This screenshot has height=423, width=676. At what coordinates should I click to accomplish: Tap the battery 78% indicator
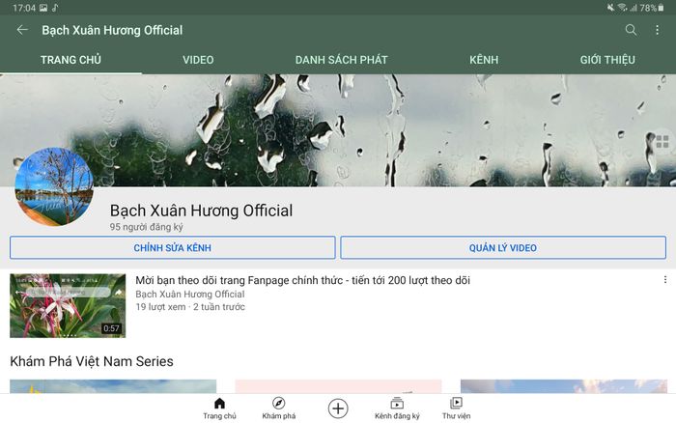pos(652,8)
